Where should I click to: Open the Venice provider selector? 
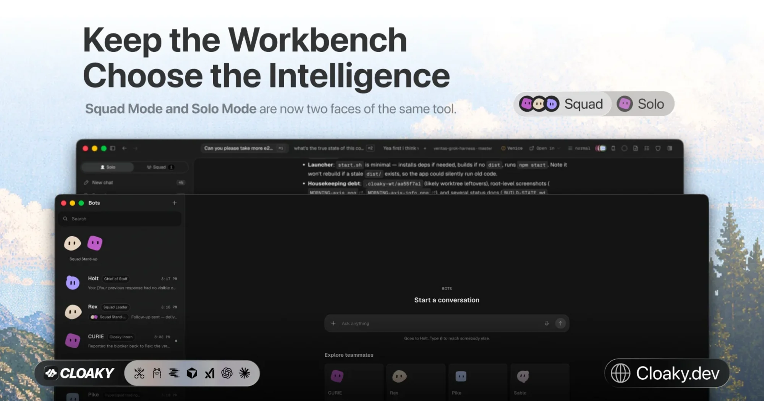pyautogui.click(x=512, y=148)
